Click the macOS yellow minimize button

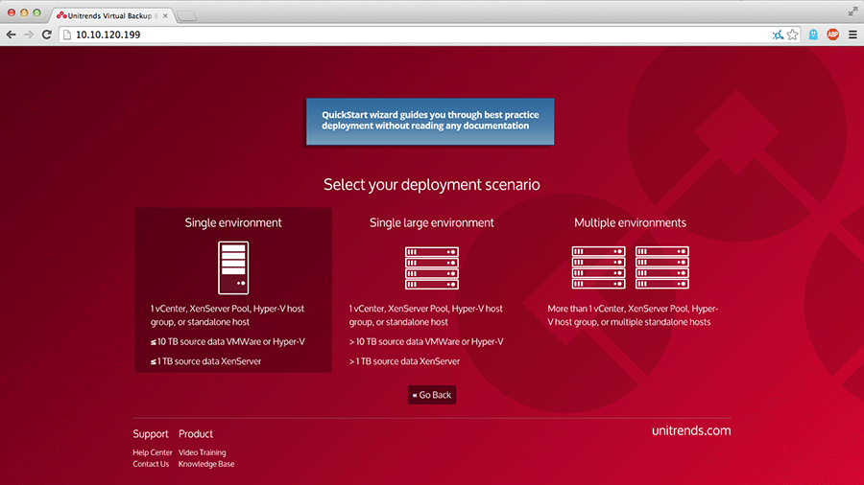pyautogui.click(x=24, y=12)
